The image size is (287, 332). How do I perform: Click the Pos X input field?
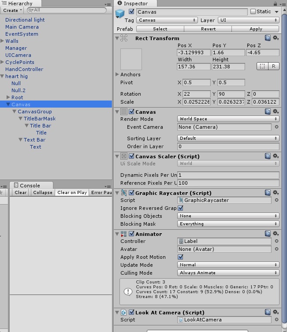point(194,52)
